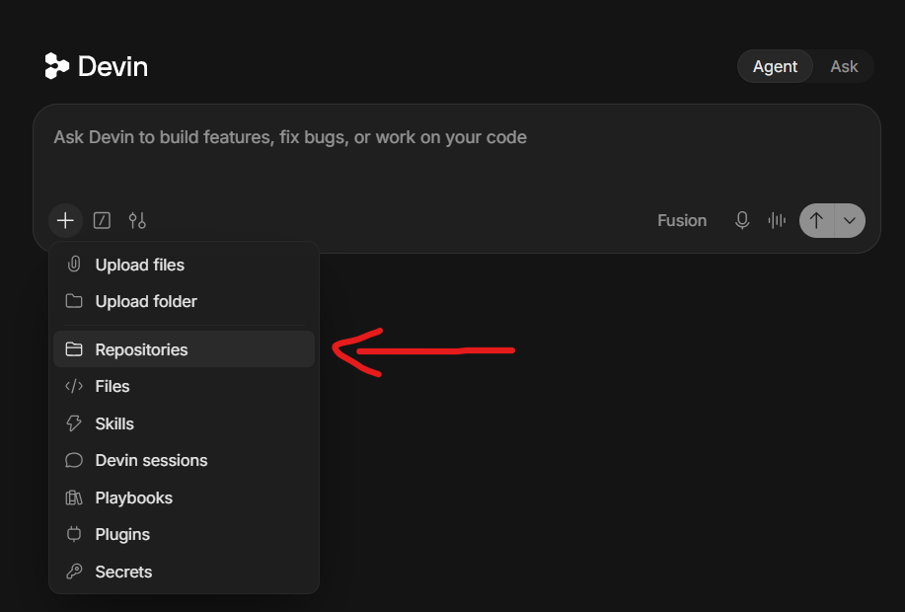Open the slash commands icon
This screenshot has height=612, width=905.
coord(103,220)
